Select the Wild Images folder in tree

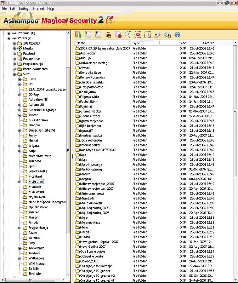coord(37,264)
